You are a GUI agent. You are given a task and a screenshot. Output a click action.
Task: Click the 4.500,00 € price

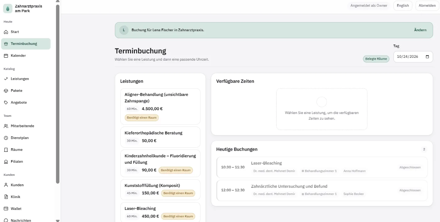[152, 109]
